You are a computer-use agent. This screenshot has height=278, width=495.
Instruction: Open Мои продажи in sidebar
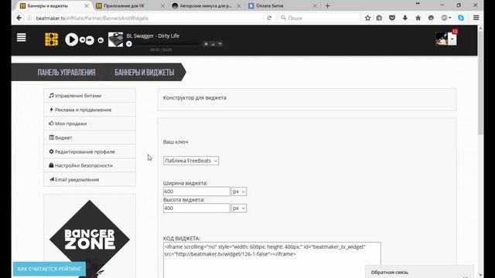(90, 124)
